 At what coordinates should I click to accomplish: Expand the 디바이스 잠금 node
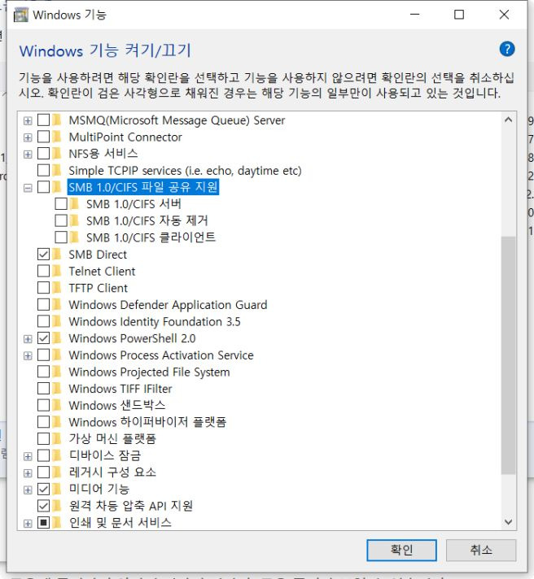(28, 456)
